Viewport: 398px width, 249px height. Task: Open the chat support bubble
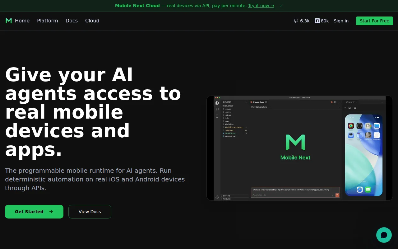[384, 235]
